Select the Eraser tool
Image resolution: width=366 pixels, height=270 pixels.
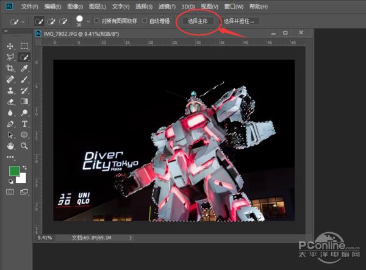10,102
